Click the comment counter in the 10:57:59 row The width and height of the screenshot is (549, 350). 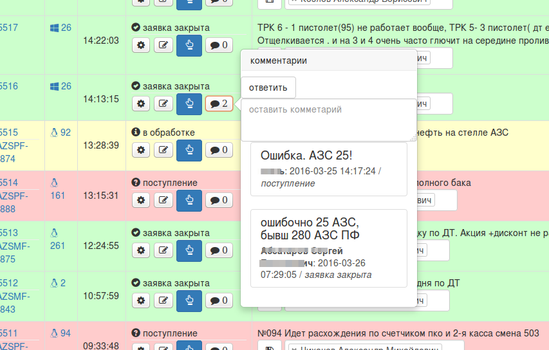(x=219, y=300)
